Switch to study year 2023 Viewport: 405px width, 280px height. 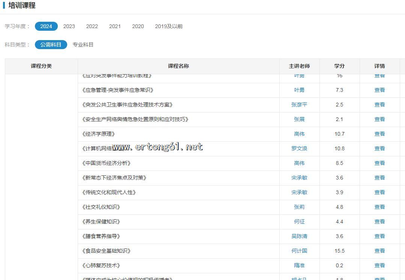(69, 26)
